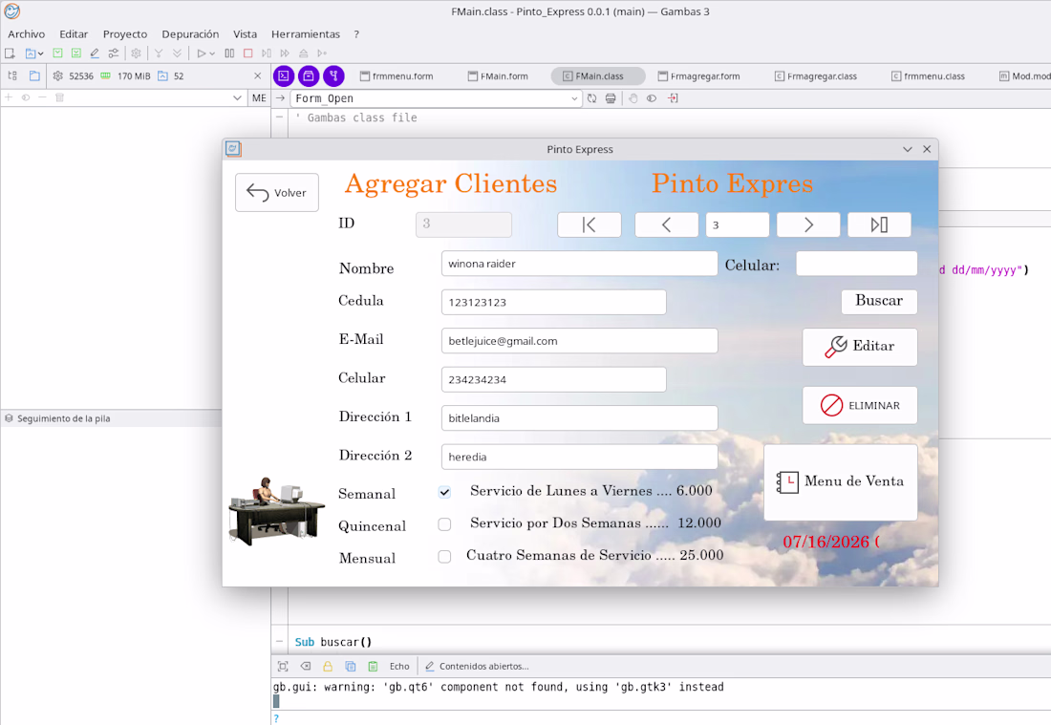Image resolution: width=1051 pixels, height=725 pixels.
Task: Toggle the Echo option in console toolbar
Action: 399,666
